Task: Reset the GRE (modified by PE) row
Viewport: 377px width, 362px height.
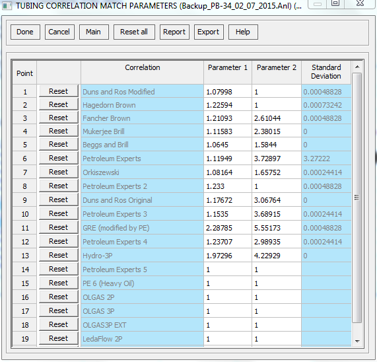Action: (59, 227)
